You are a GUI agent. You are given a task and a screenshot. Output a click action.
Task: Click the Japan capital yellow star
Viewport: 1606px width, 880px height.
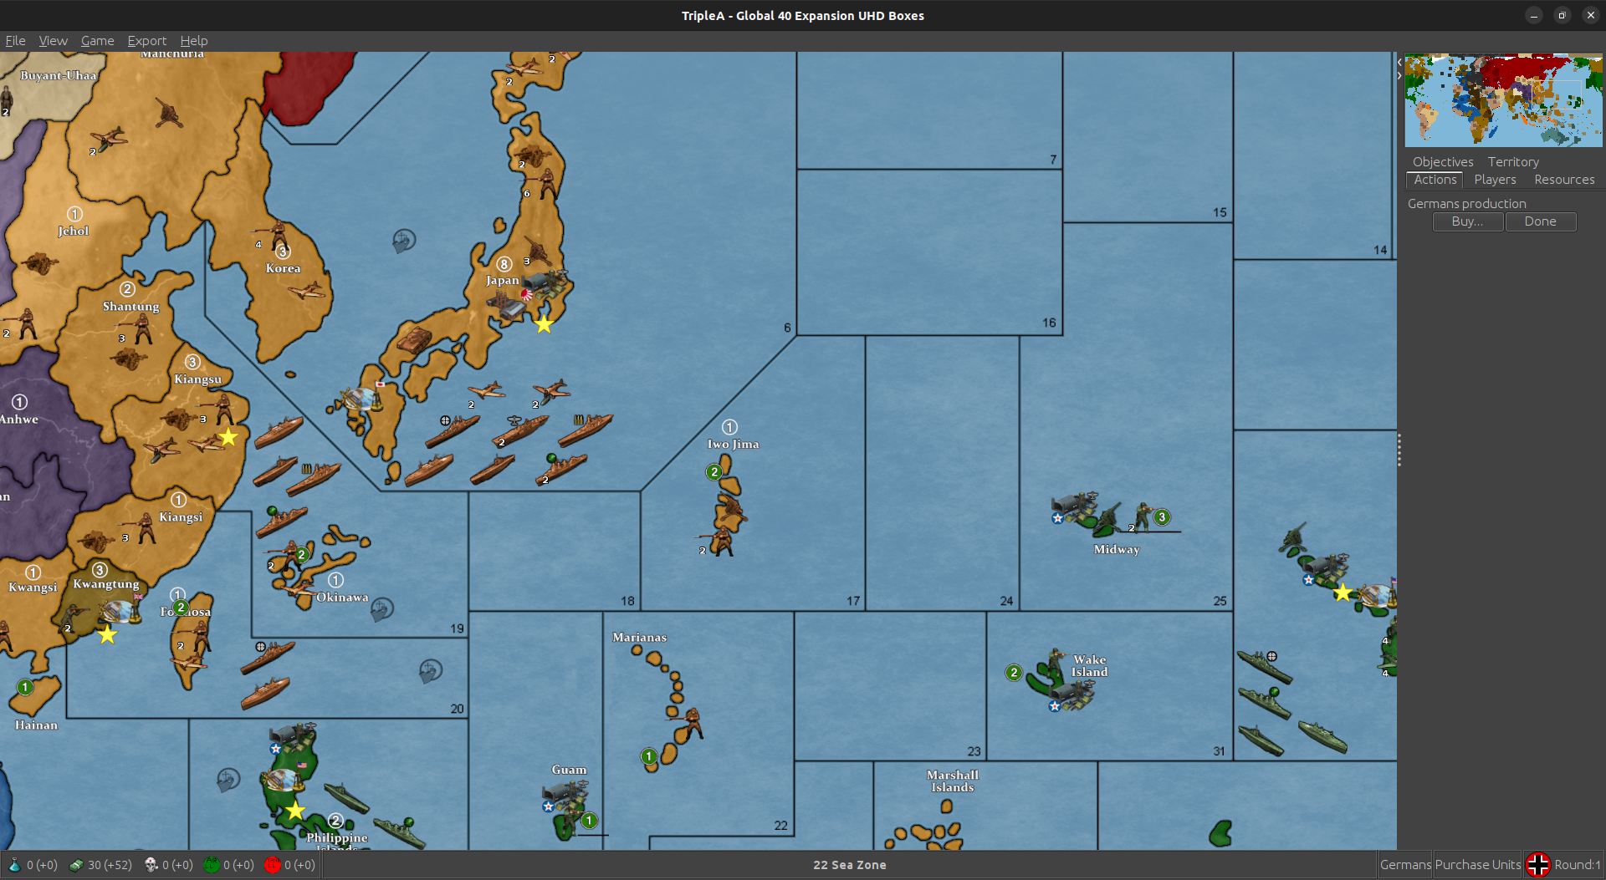click(544, 324)
